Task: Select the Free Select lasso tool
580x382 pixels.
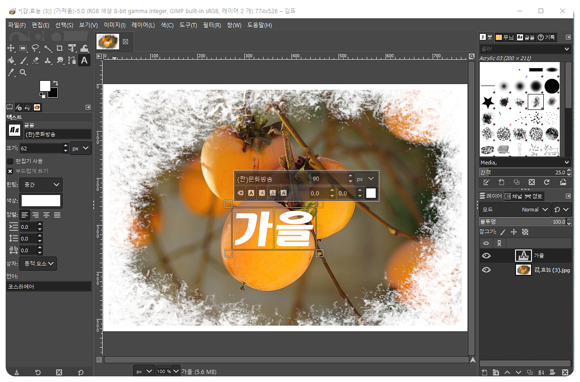Action: pyautogui.click(x=35, y=48)
